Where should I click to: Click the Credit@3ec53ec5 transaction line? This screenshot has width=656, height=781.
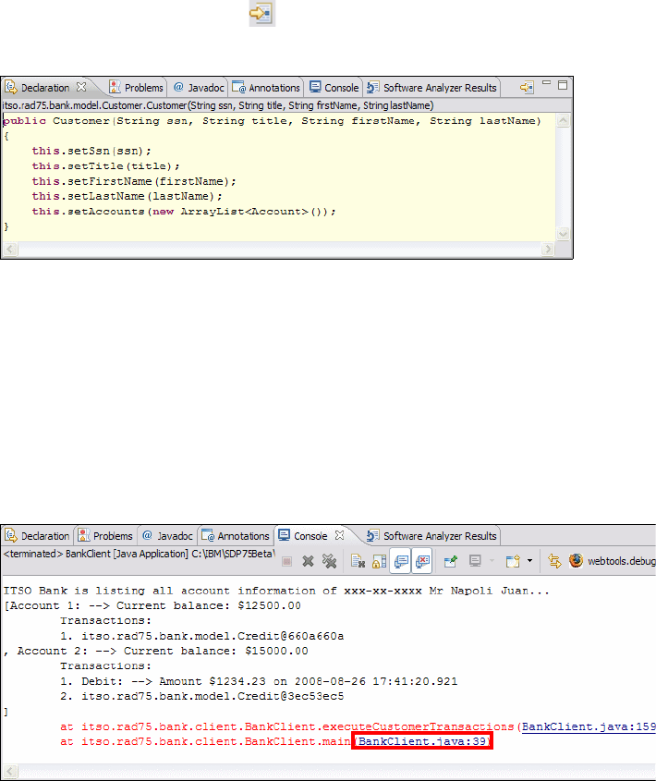click(202, 696)
